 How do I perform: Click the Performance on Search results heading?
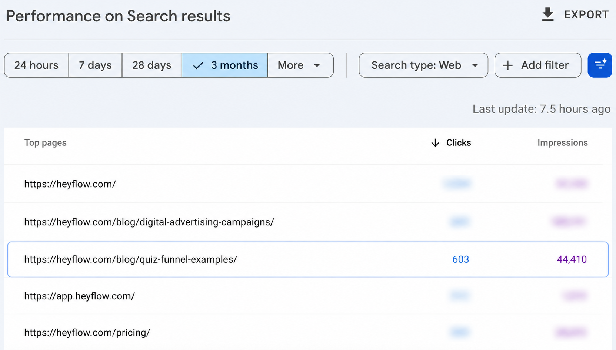[118, 16]
